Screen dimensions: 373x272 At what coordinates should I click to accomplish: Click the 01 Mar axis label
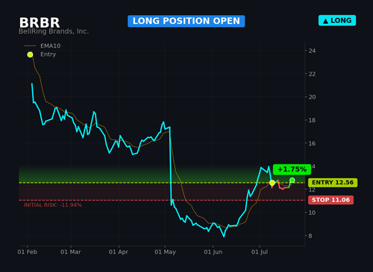point(71,252)
